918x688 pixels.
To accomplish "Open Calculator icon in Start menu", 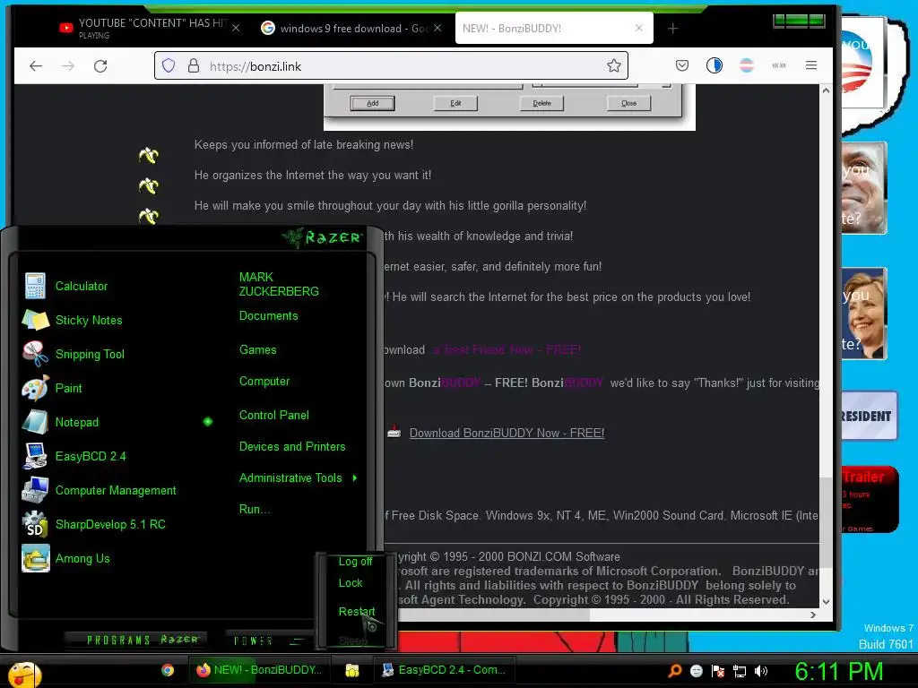I will [35, 286].
